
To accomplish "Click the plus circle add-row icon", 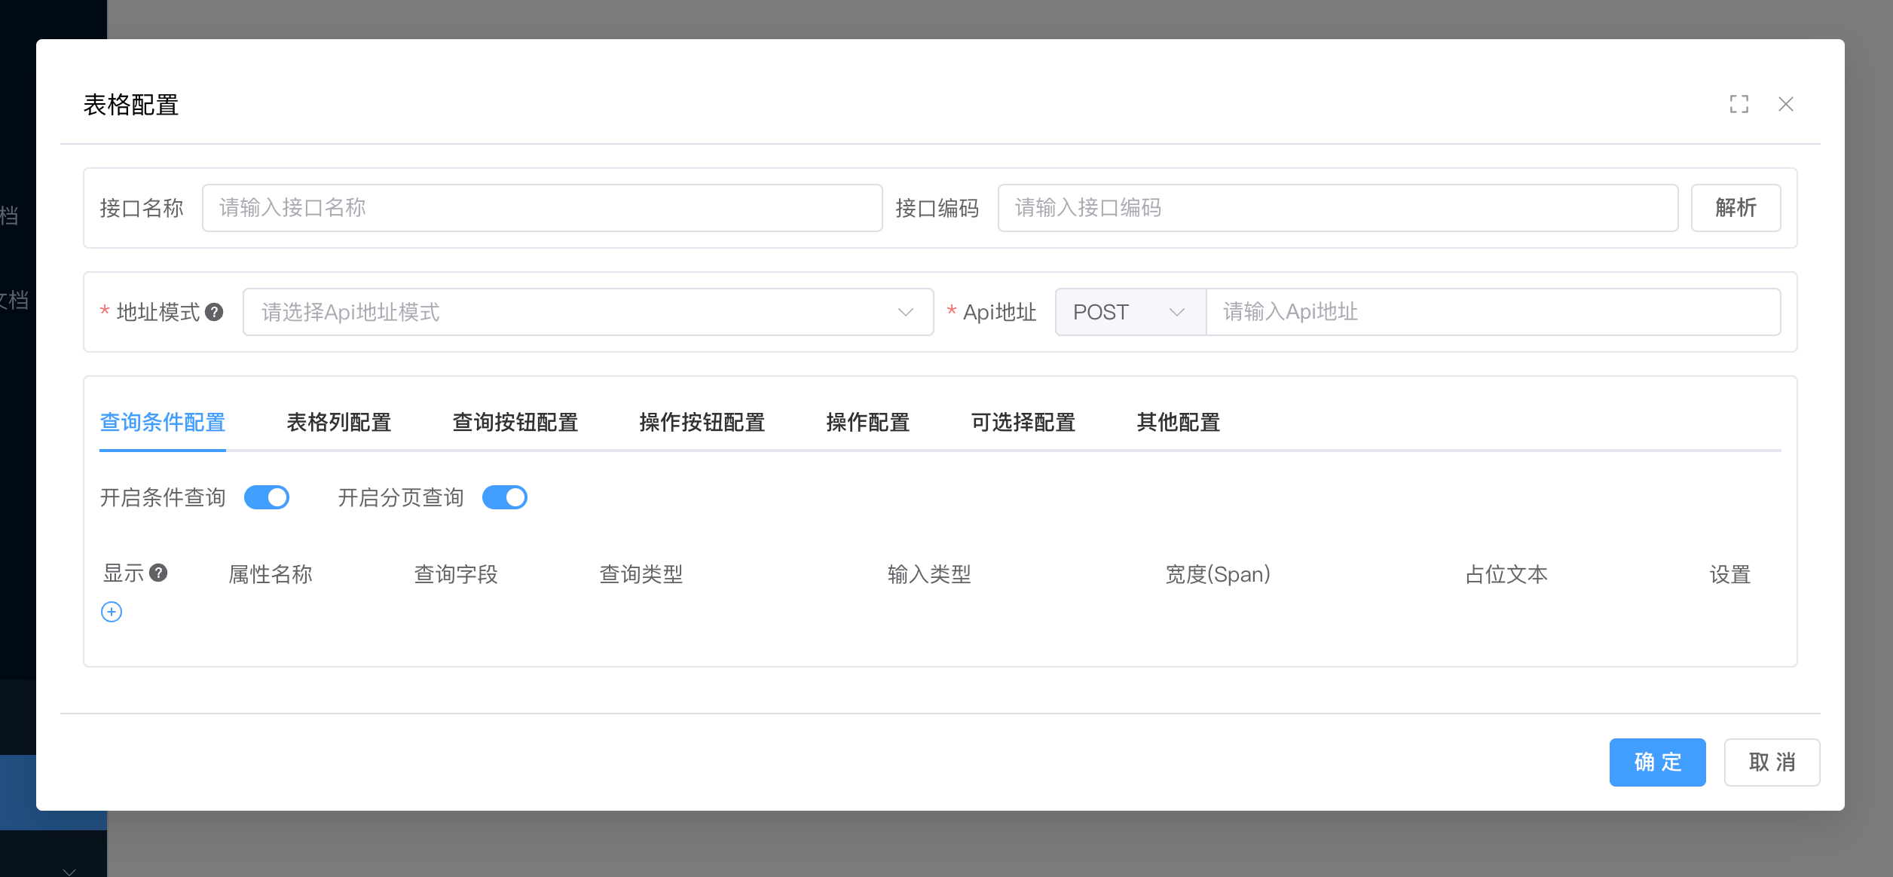I will coord(112,612).
